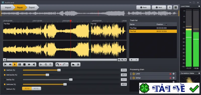This screenshot has height=95, width=201.
Task: Click the Dither row drag handle
Action: [131, 78]
